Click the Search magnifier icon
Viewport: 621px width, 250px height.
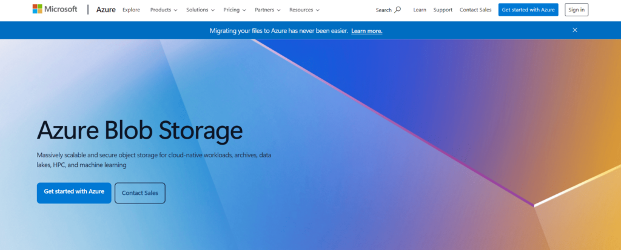tap(398, 10)
